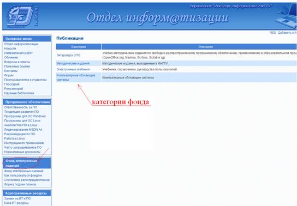Open 'Часто запрашиваемое ПО'
The width and height of the screenshot is (297, 206).
tap(23, 147)
